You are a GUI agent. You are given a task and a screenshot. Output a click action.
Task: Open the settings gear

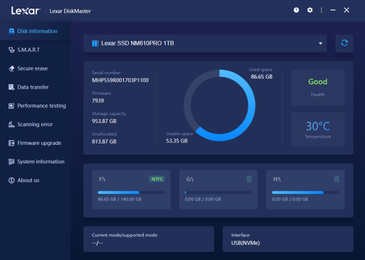[310, 10]
